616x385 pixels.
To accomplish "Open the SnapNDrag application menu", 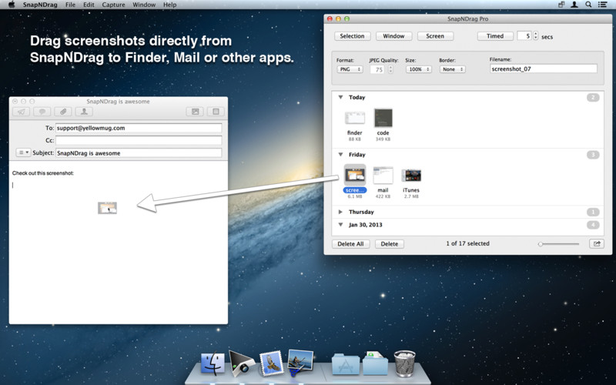I will (x=40, y=5).
